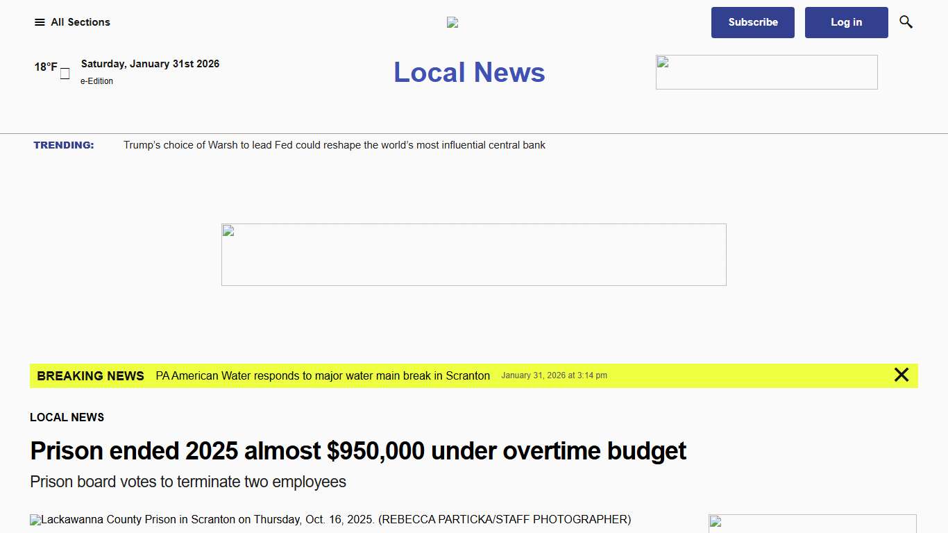Viewport: 948px width, 533px height.
Task: Click the prison overtime budget headline
Action: [x=358, y=451]
